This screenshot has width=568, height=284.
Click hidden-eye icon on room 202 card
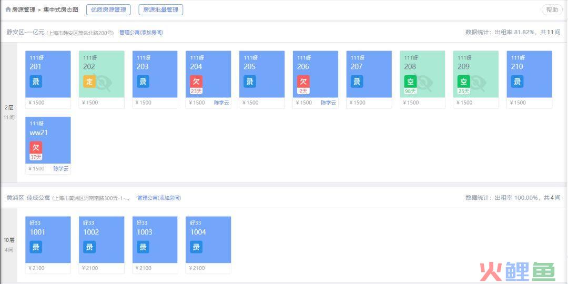point(104,83)
